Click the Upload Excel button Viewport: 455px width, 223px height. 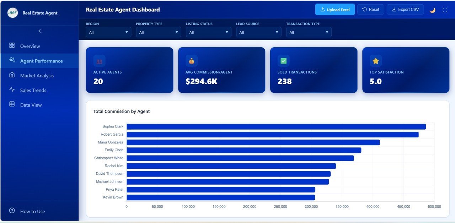coord(334,9)
